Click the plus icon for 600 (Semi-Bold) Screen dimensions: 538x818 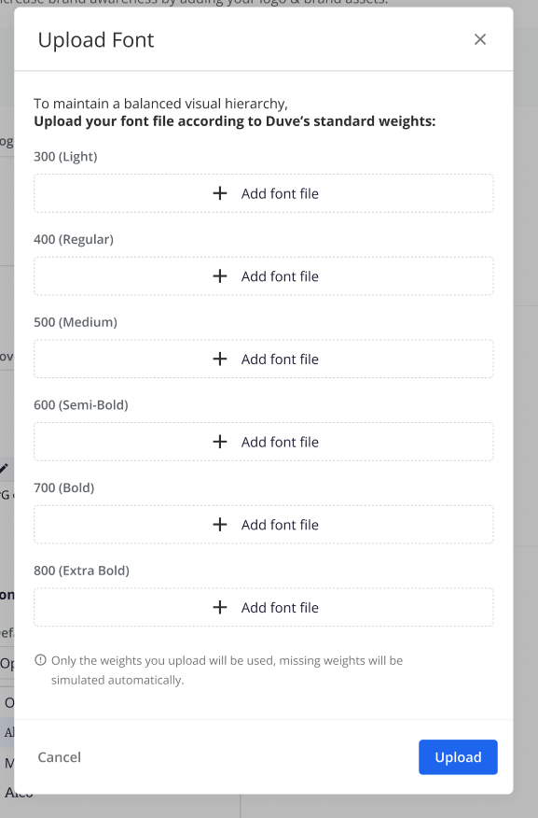pyautogui.click(x=220, y=442)
